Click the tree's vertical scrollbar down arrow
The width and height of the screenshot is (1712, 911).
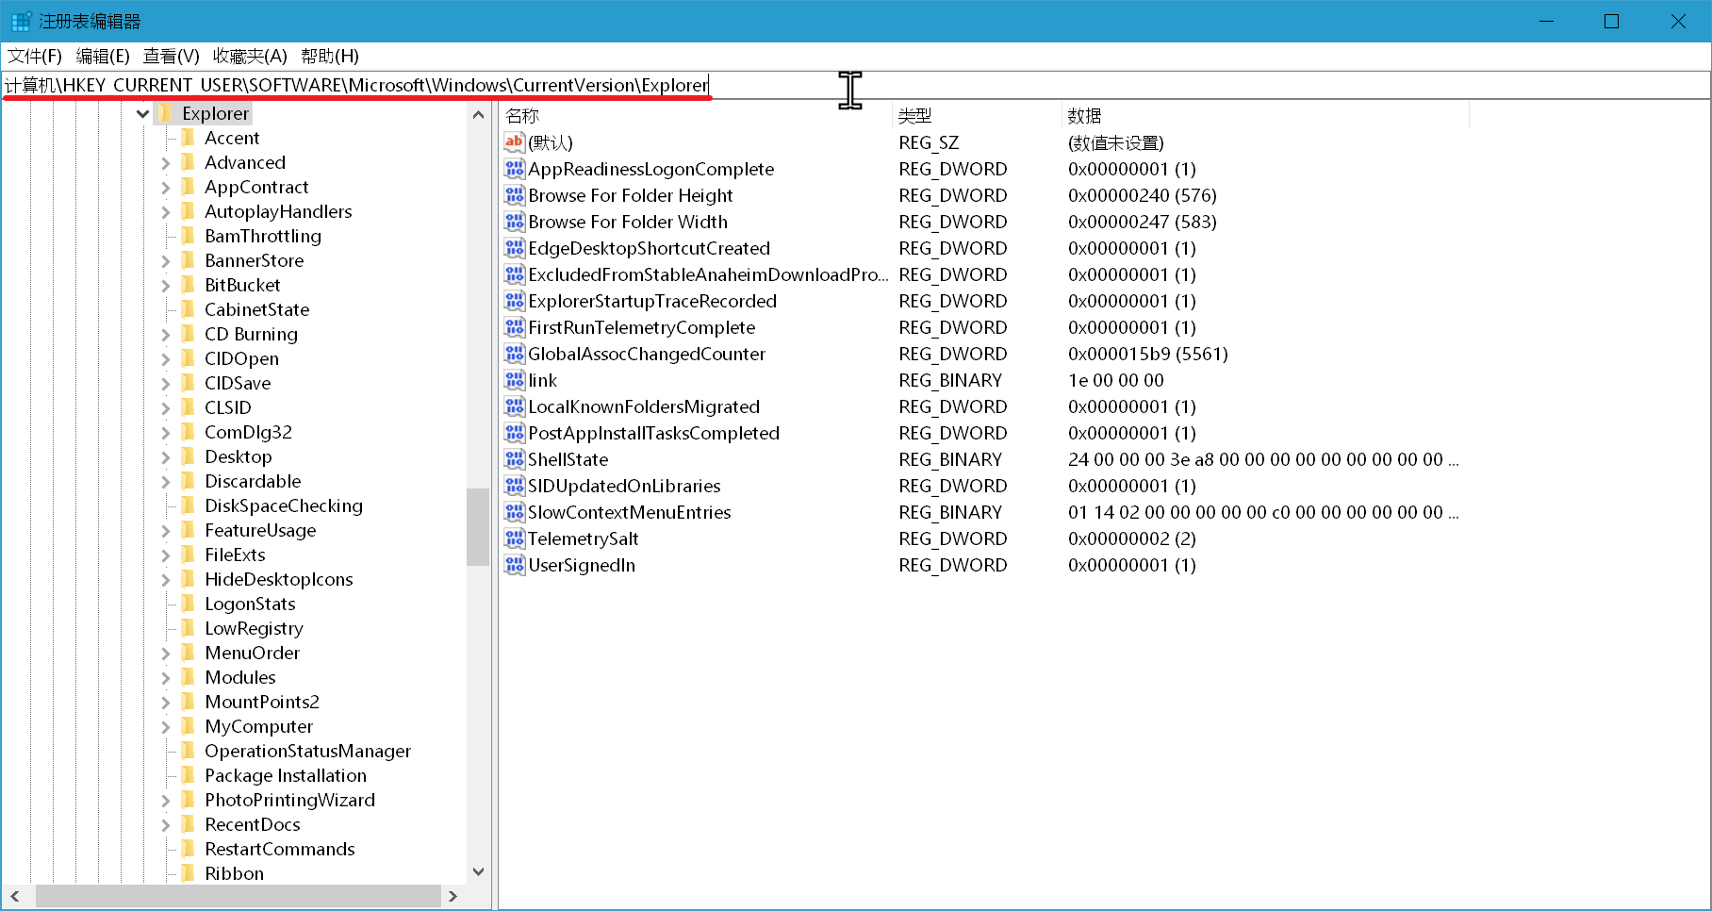click(478, 871)
